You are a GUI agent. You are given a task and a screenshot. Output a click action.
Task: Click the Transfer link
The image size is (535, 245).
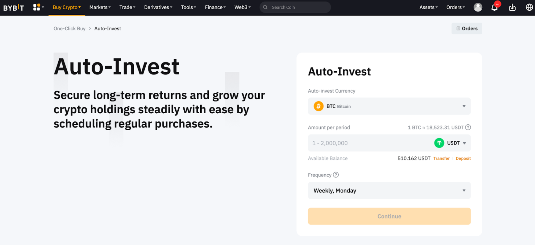click(441, 158)
